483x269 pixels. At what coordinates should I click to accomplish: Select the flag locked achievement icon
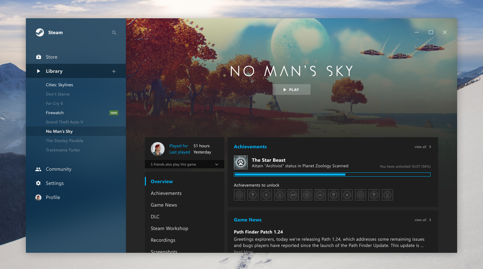coord(293,195)
